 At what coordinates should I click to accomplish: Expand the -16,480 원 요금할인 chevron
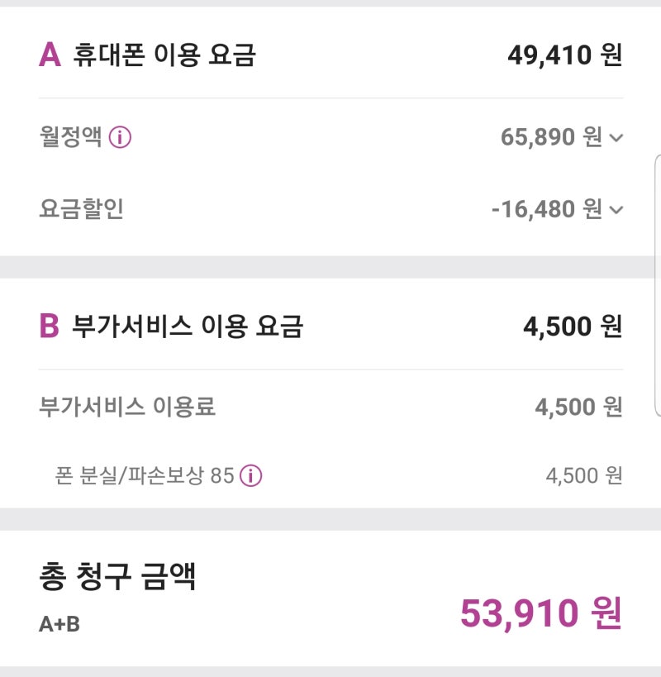point(616,210)
